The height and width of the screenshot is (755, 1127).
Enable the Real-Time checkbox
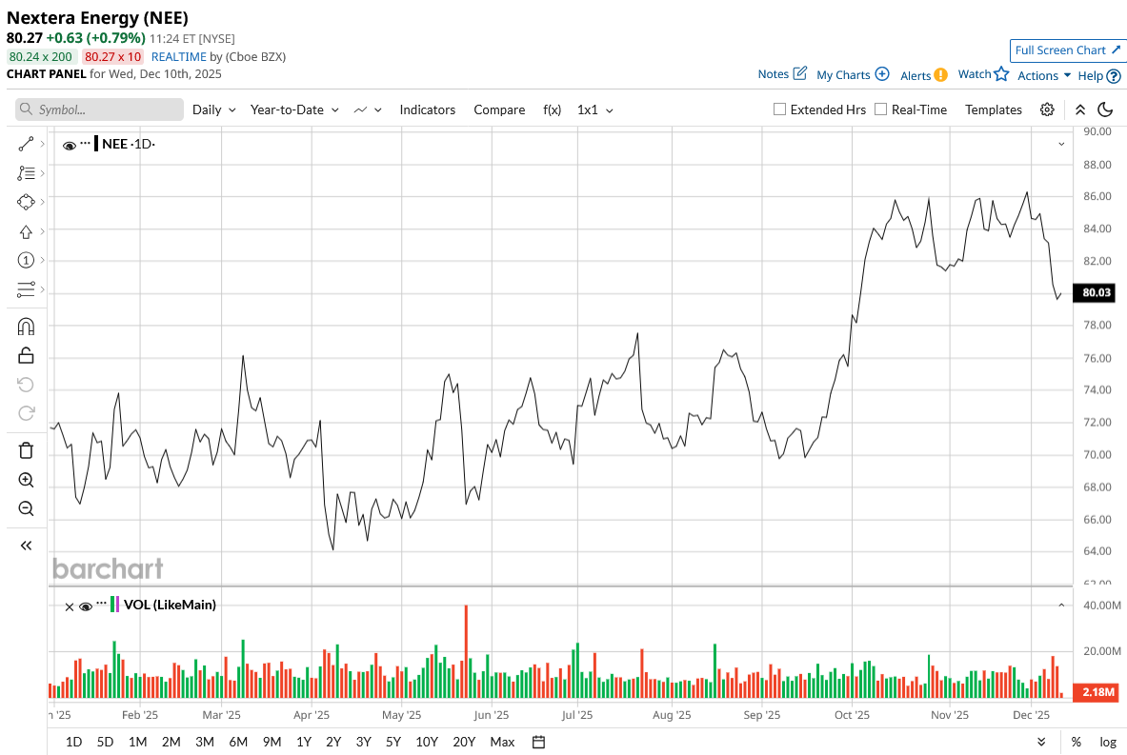[880, 109]
